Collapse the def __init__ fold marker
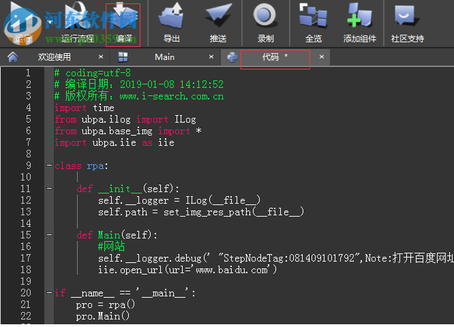This screenshot has width=454, height=327. 49,189
